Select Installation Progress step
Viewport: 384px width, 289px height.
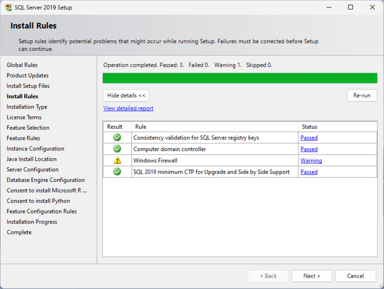coord(32,222)
